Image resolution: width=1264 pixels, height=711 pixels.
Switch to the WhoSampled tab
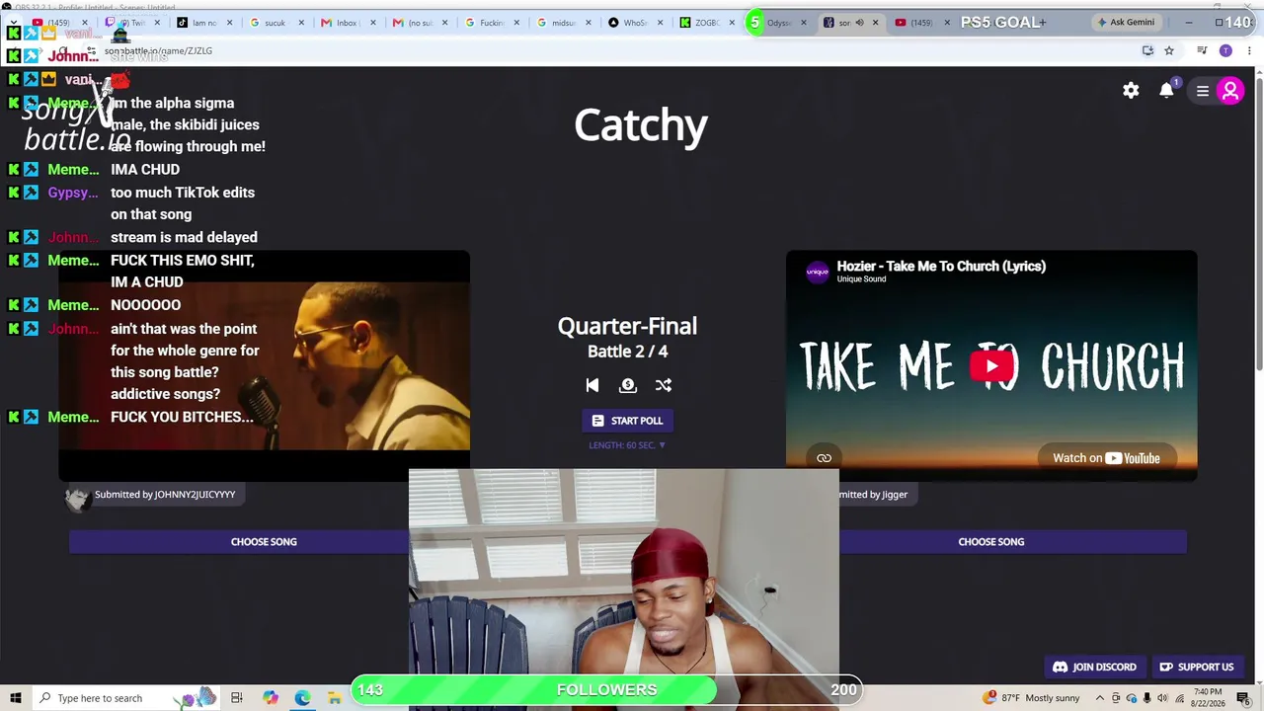pos(628,23)
